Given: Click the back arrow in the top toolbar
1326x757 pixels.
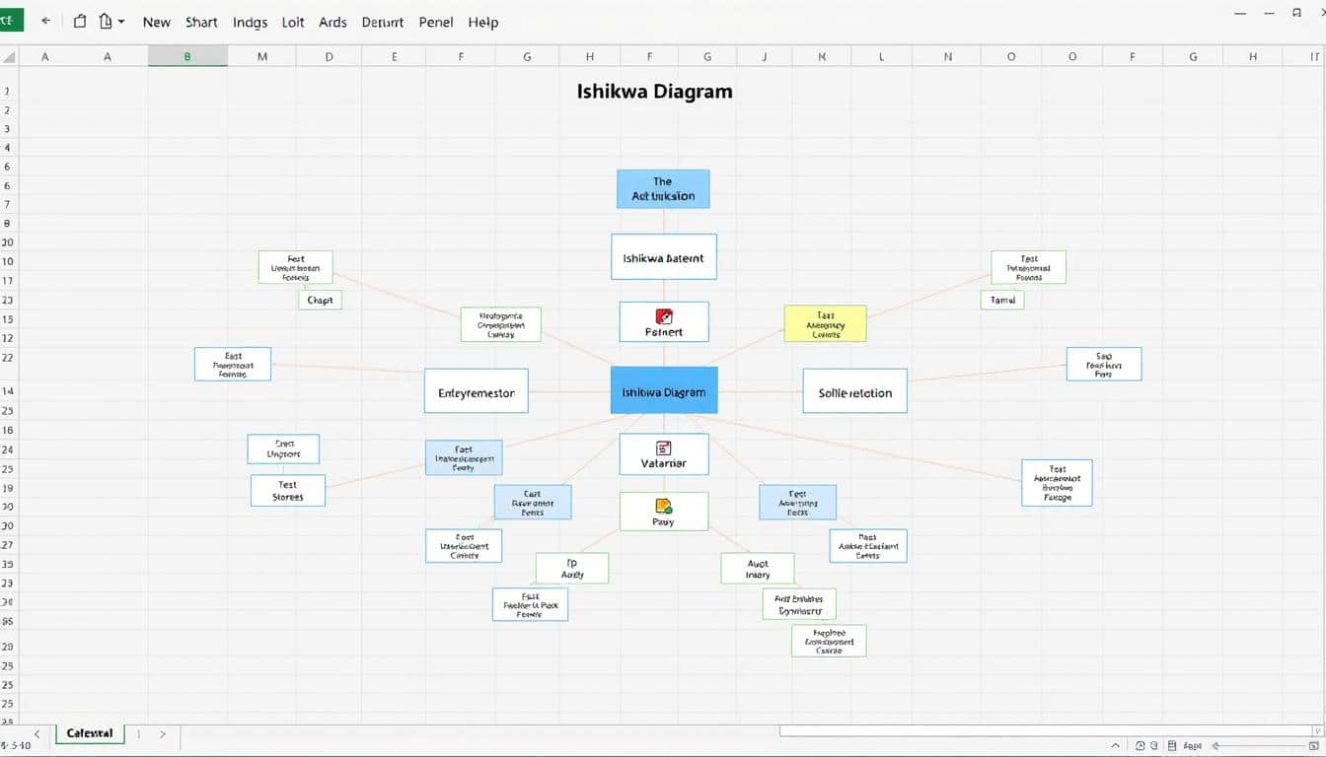Looking at the screenshot, I should pos(45,21).
